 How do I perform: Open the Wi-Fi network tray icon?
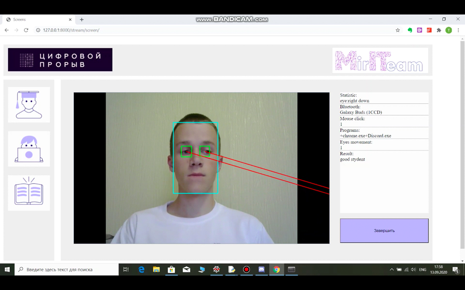tap(406, 270)
